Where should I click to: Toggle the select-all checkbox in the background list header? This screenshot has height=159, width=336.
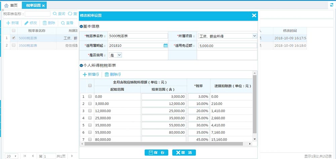coord(14,31)
